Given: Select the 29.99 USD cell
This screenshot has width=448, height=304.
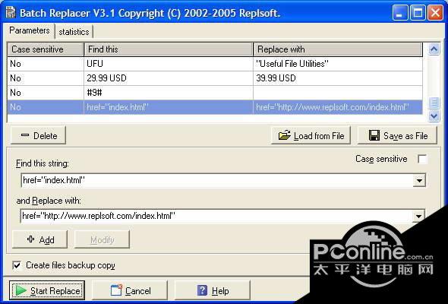Looking at the screenshot, I should tap(169, 78).
